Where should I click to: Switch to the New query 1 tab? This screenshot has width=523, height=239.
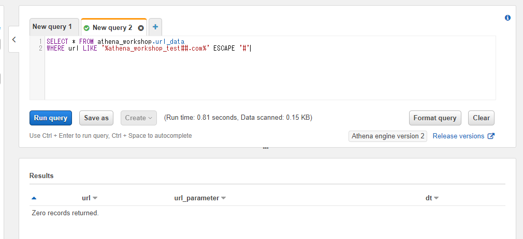point(54,27)
